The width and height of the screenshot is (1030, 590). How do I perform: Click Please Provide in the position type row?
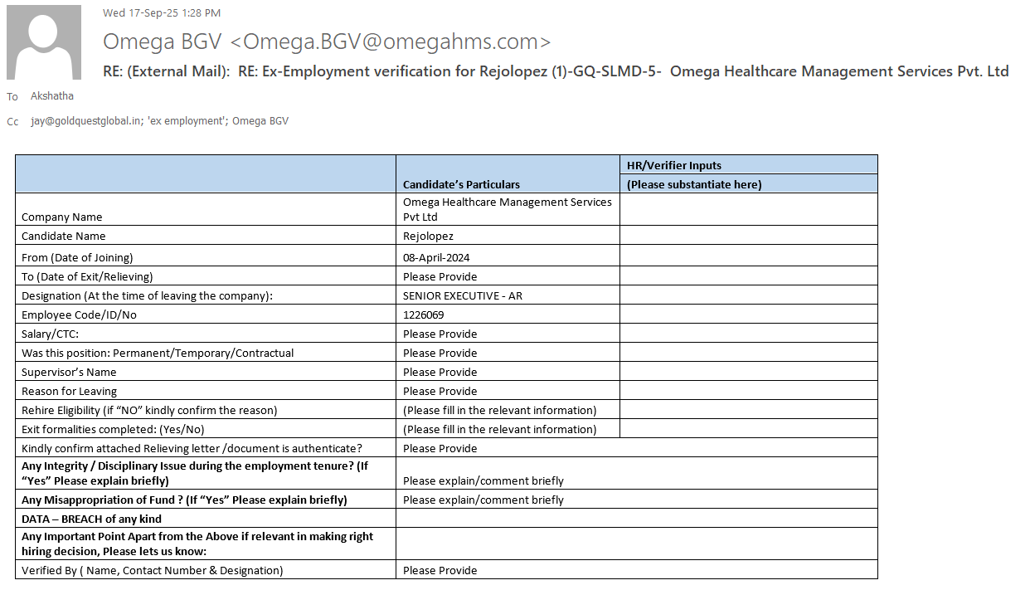(440, 353)
